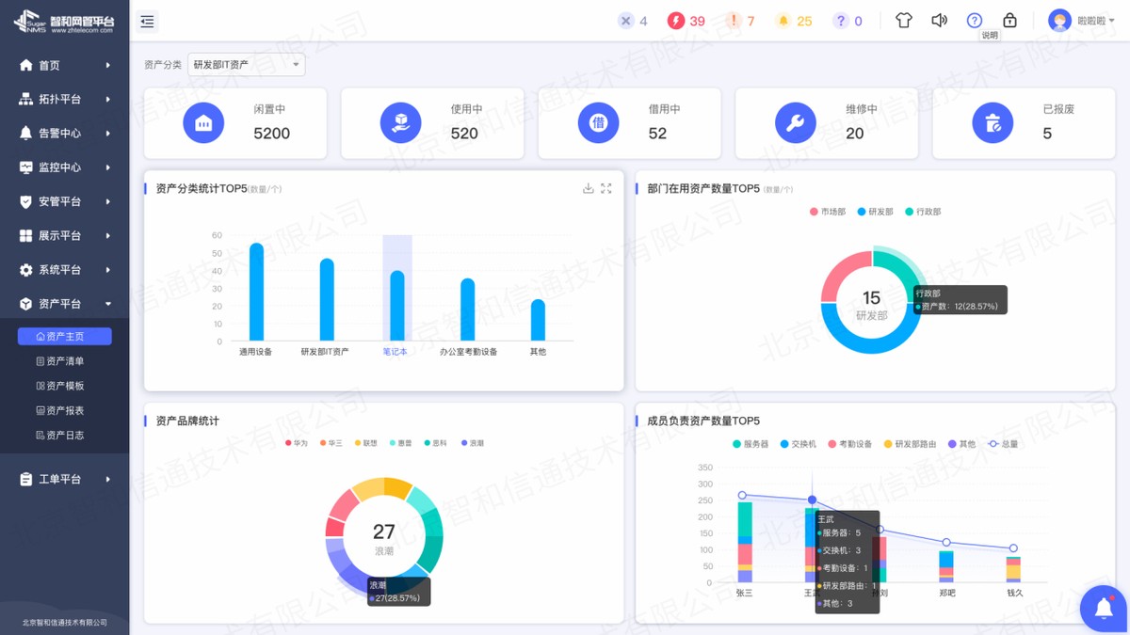
Task: Click the sound announcement icon
Action: [x=939, y=19]
